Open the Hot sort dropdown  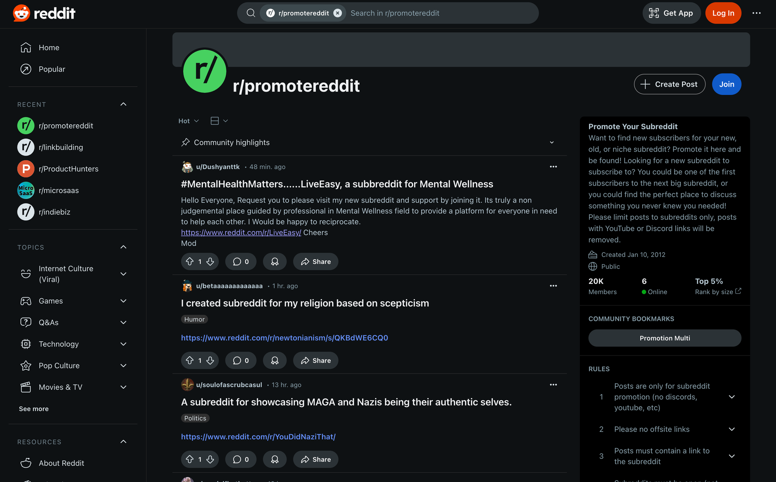click(x=189, y=121)
